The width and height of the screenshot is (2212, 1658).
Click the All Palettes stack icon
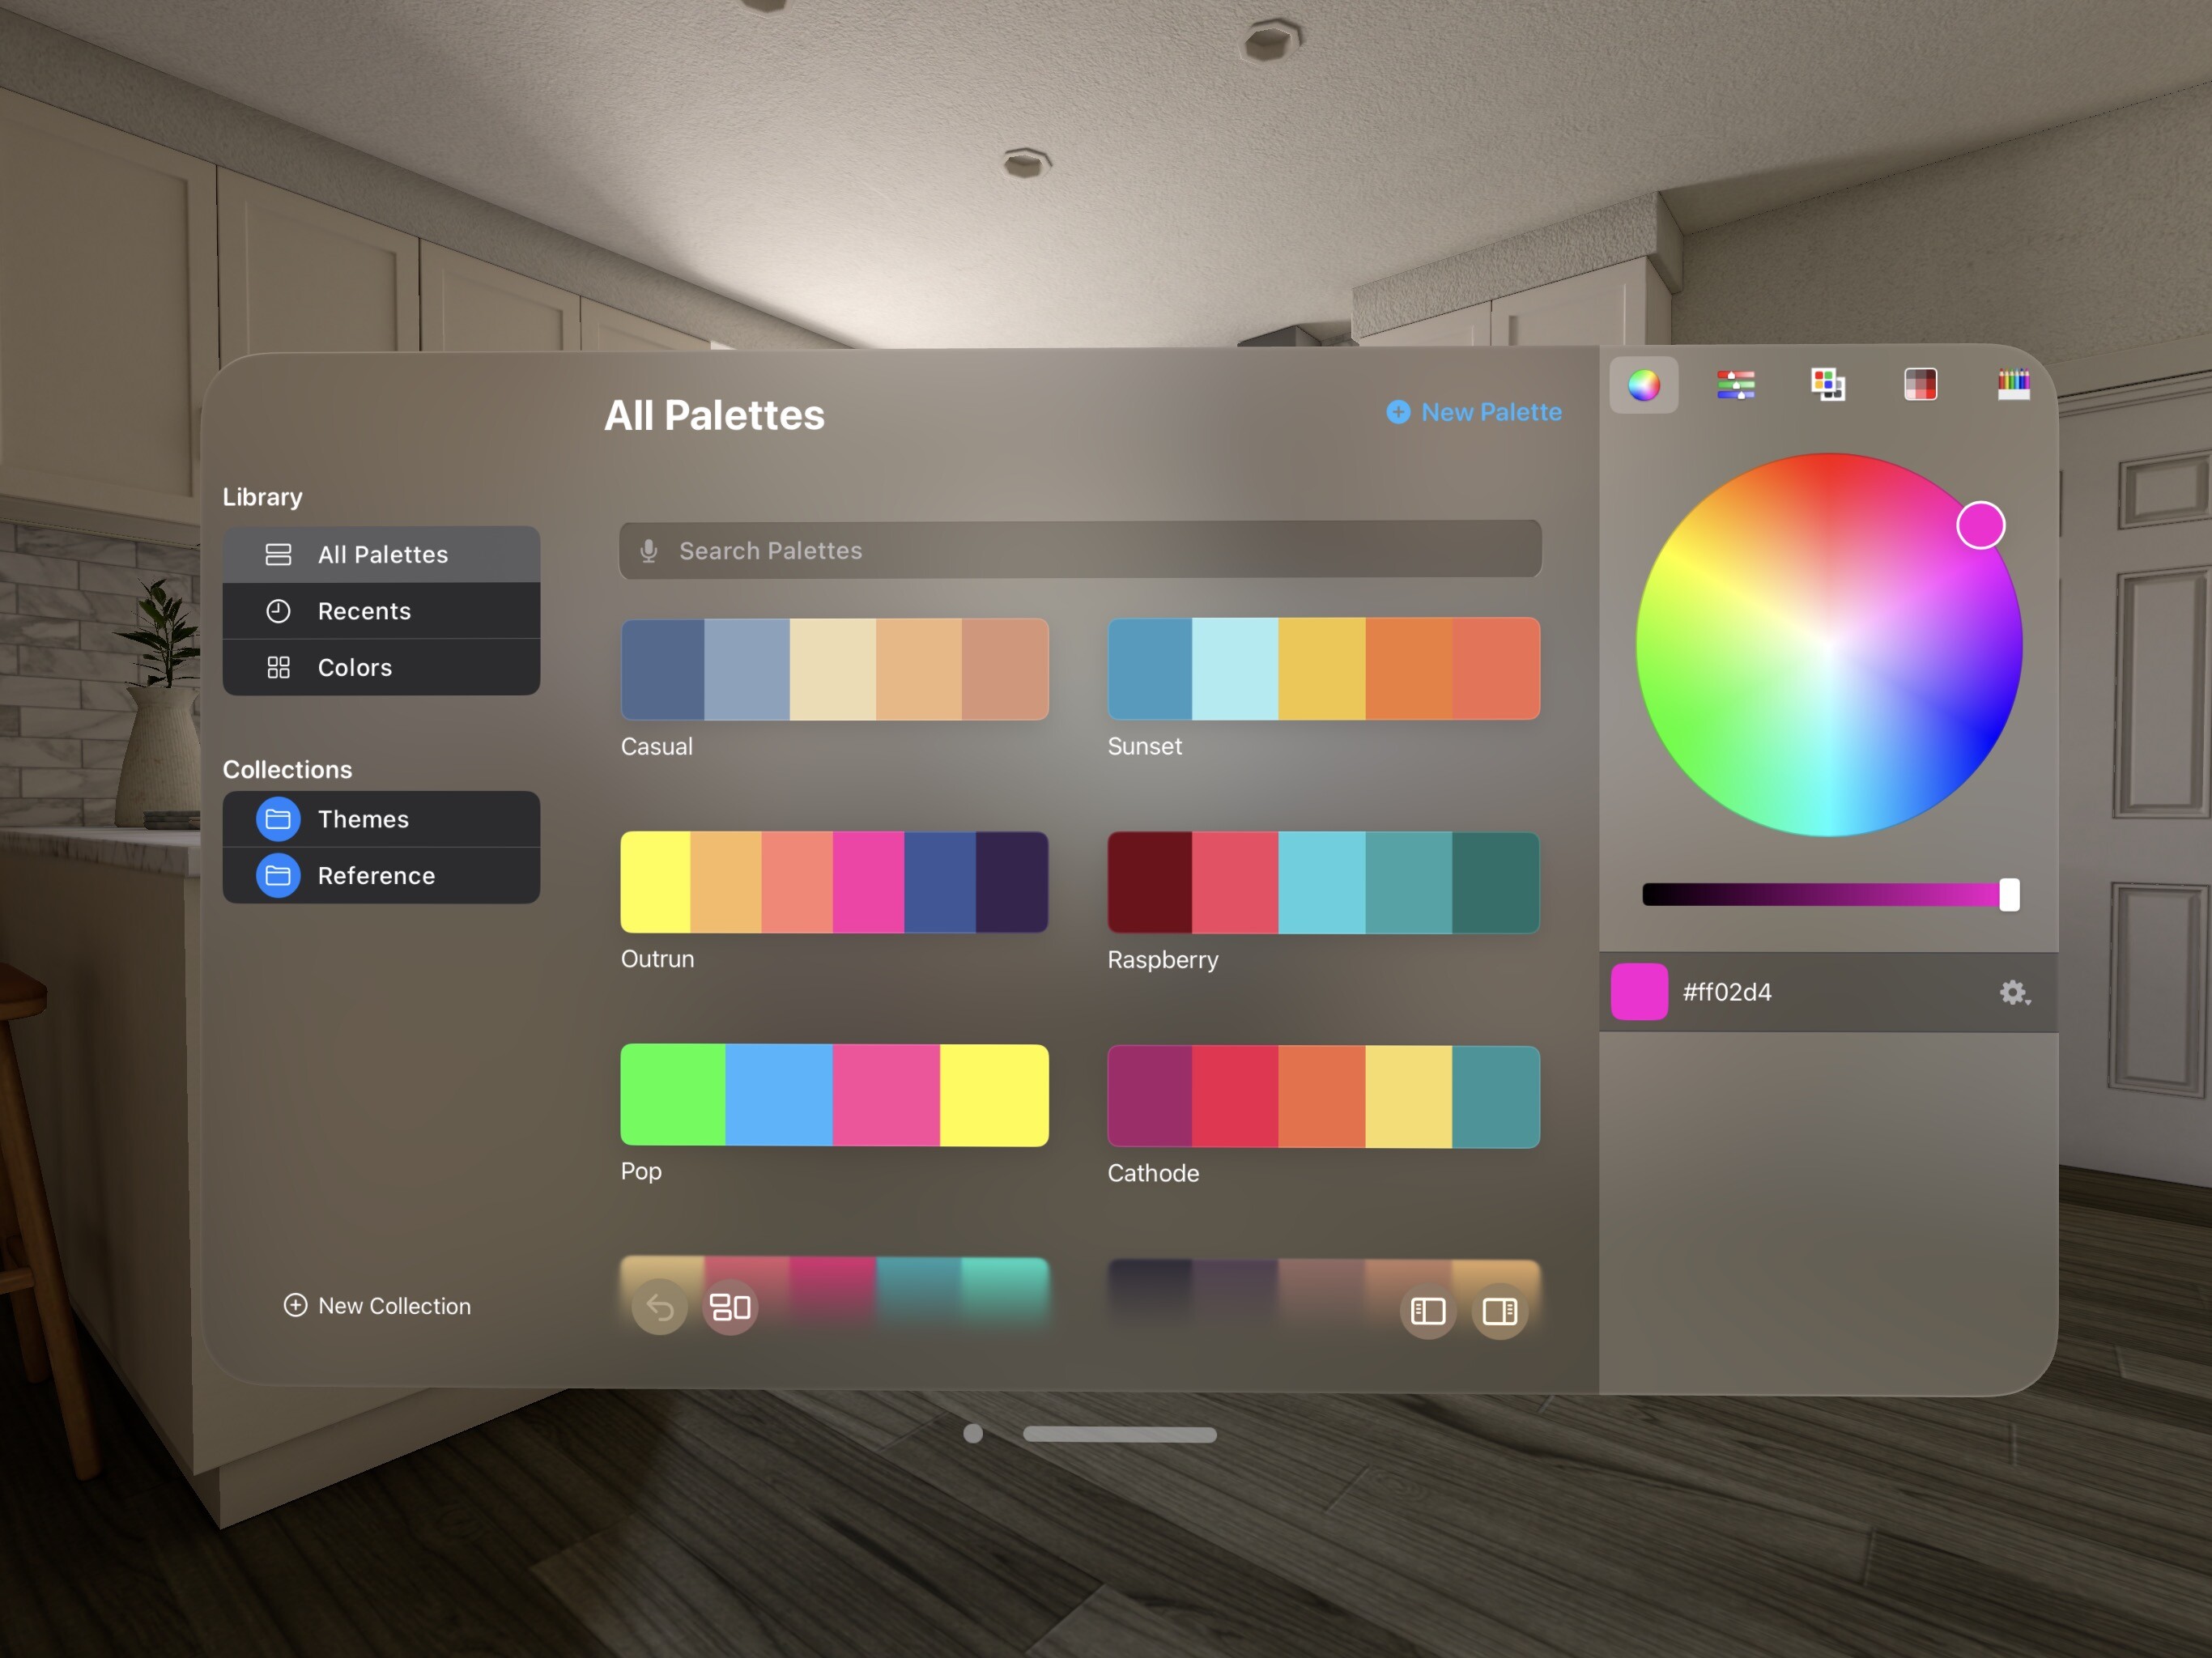(x=278, y=554)
